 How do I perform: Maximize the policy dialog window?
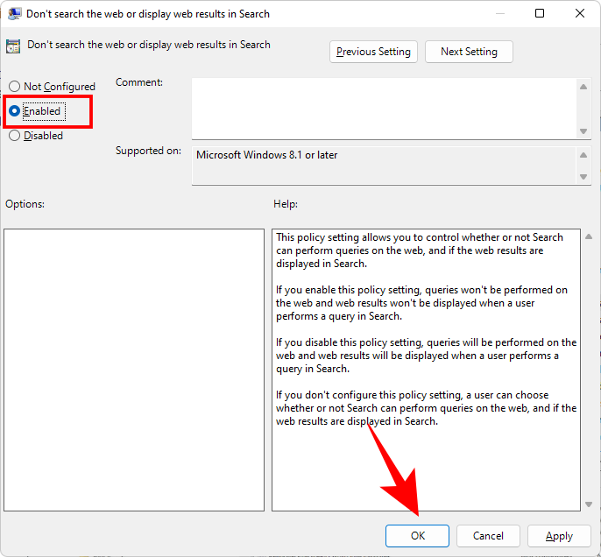pyautogui.click(x=540, y=14)
